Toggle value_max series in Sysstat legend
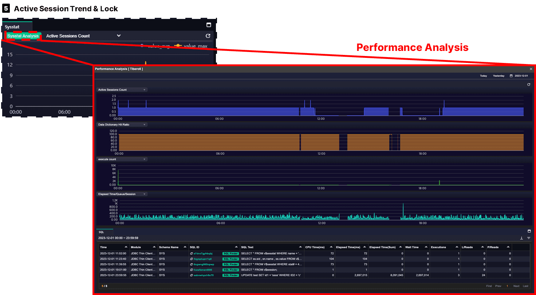 pos(191,46)
